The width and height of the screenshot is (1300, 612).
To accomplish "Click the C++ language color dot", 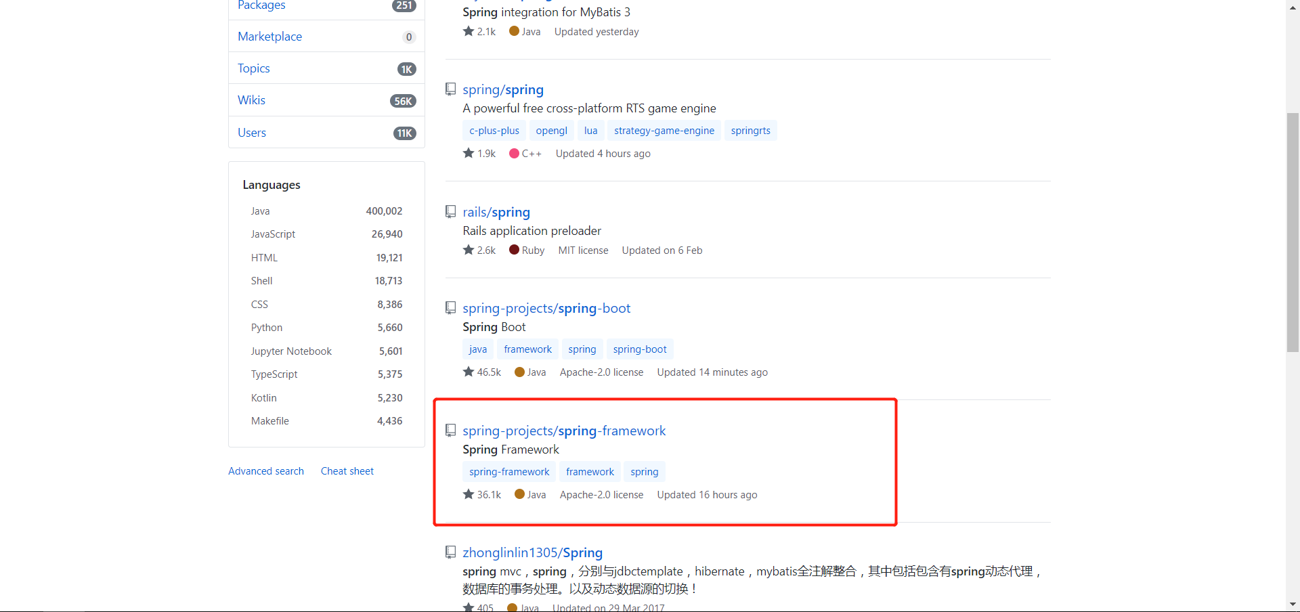I will pyautogui.click(x=514, y=154).
